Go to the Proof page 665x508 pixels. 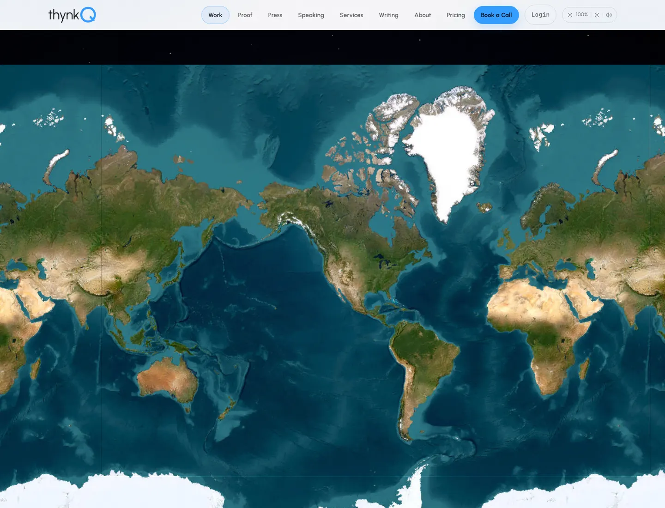(x=245, y=15)
